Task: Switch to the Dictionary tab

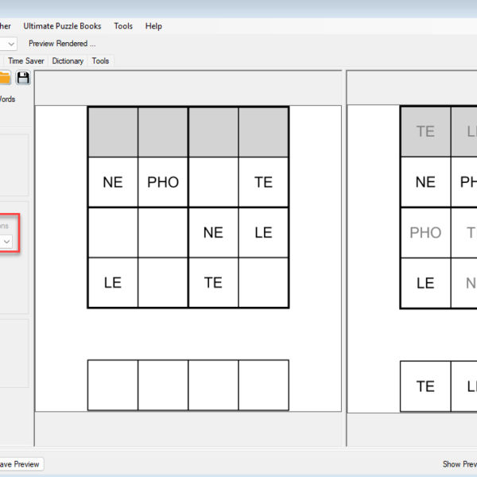Action: pos(68,60)
